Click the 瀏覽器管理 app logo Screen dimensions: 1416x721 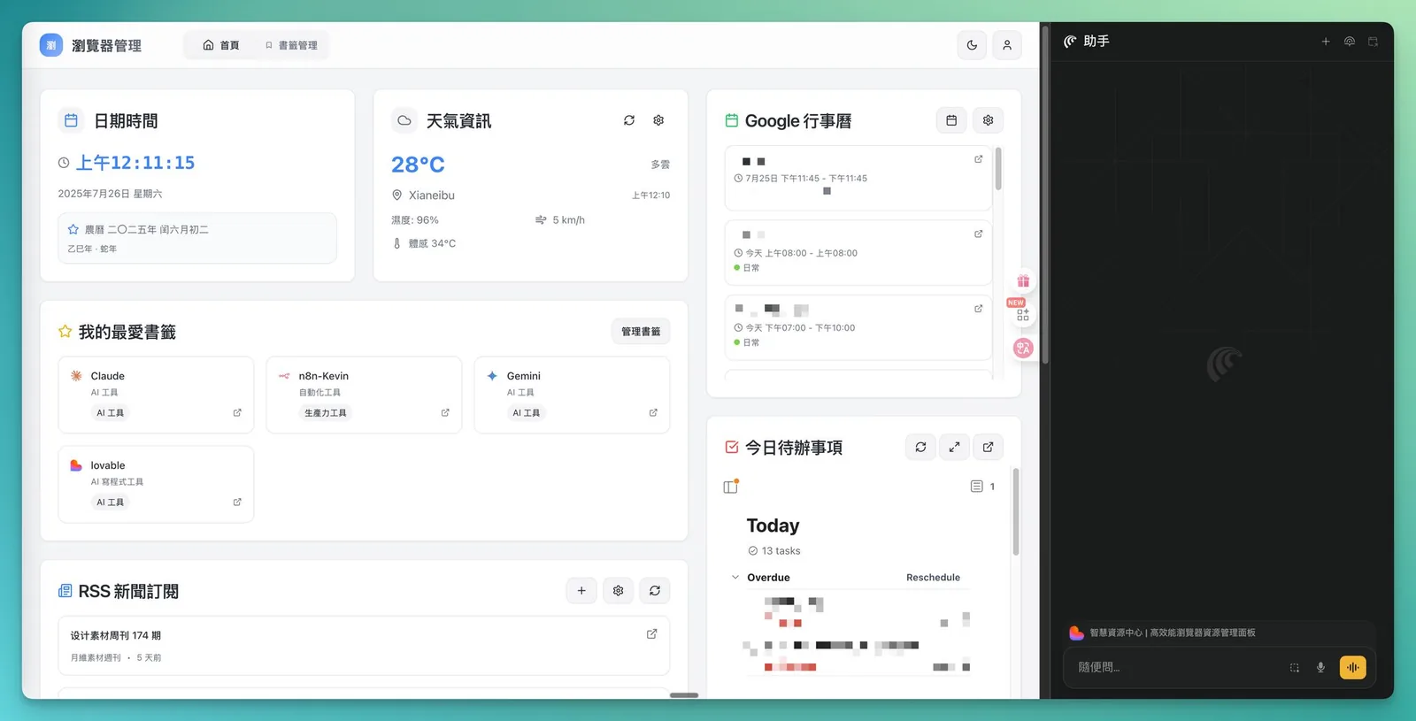[x=51, y=45]
